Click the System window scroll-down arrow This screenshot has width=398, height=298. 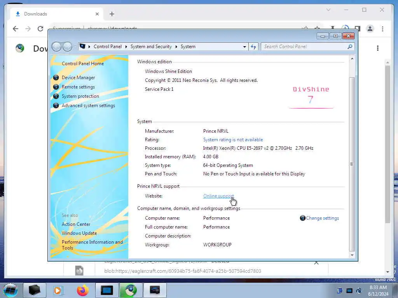click(x=352, y=255)
